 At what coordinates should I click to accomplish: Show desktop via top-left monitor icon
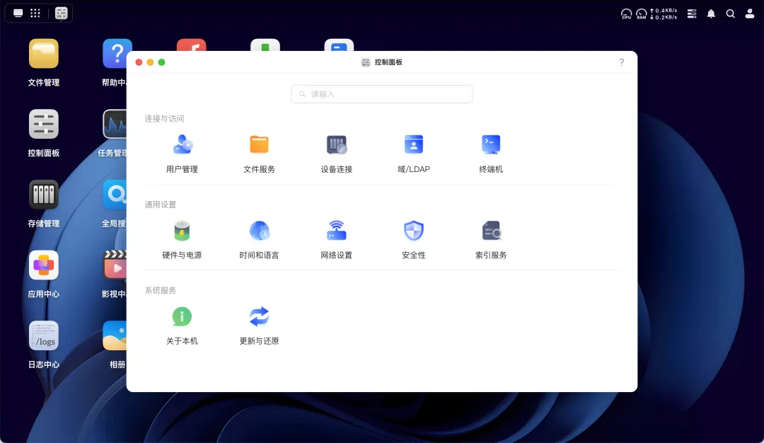18,13
